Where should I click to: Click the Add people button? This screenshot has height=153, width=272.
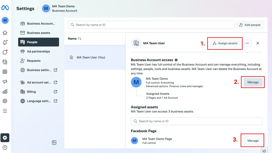[x=250, y=25]
